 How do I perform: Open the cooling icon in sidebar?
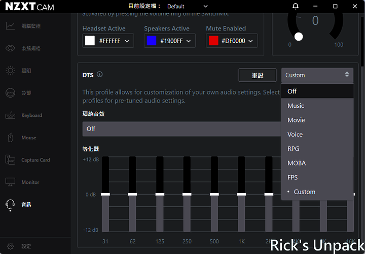10,93
